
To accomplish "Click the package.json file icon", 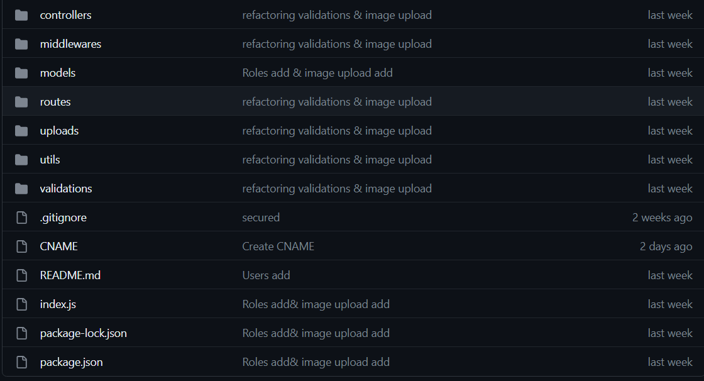I will point(21,362).
